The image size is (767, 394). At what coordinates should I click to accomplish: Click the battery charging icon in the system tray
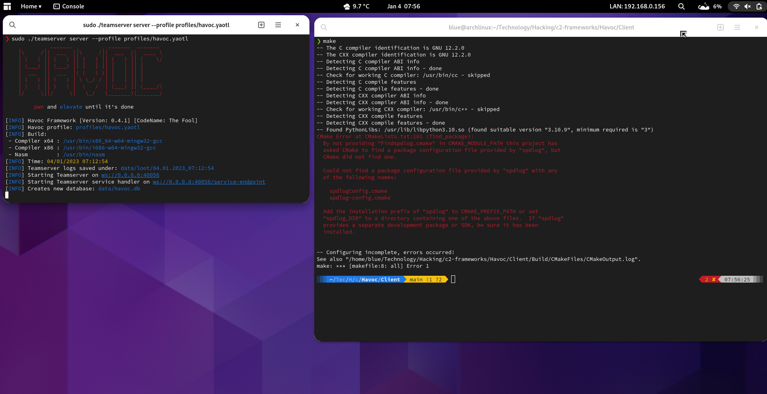[760, 6]
